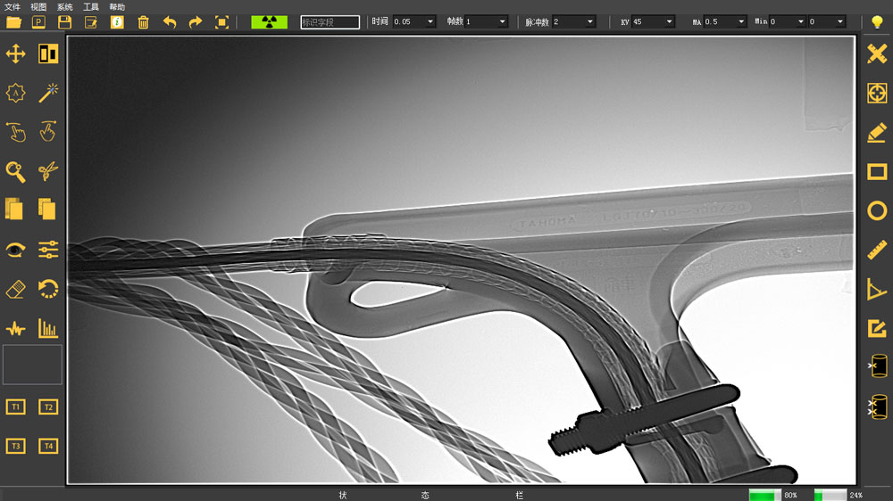The image size is (893, 501).
Task: Toggle the light bulb indicator
Action: (x=877, y=22)
